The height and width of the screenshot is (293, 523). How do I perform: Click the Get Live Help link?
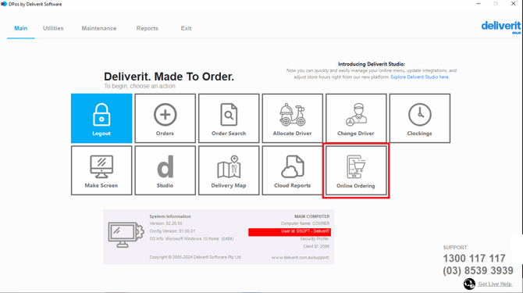495,284
